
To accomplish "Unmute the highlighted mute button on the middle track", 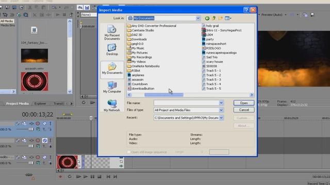I will 45,140.
